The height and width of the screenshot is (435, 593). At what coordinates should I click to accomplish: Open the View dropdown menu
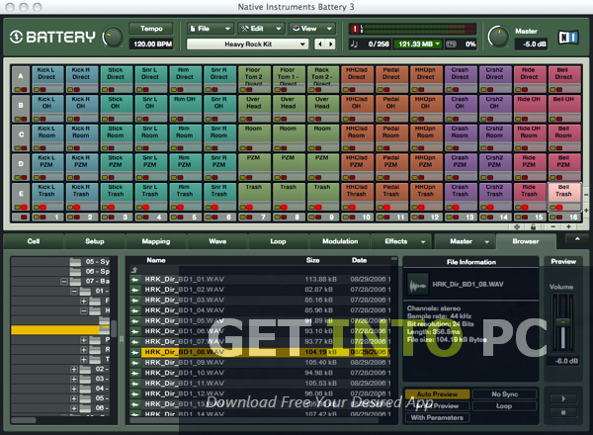click(x=312, y=29)
